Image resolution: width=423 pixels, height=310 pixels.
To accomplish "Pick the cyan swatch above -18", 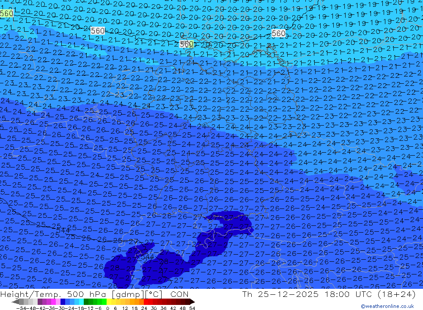I will coord(81,302).
